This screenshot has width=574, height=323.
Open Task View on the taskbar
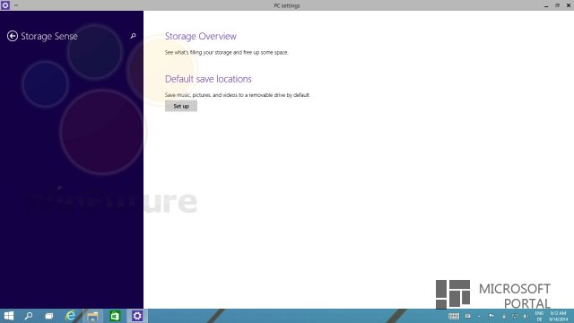[49, 316]
